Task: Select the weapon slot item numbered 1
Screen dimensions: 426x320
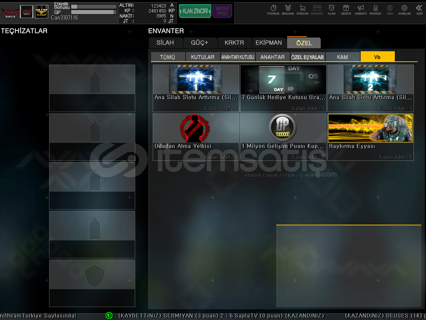Action: (196, 88)
